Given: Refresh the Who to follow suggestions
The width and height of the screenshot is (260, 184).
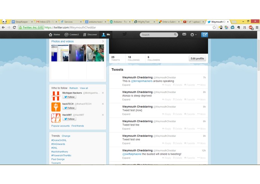Looking at the screenshot, I should pos(73,88).
